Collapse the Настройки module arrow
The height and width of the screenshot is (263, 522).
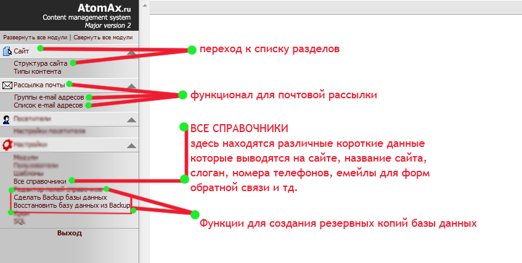point(132,146)
